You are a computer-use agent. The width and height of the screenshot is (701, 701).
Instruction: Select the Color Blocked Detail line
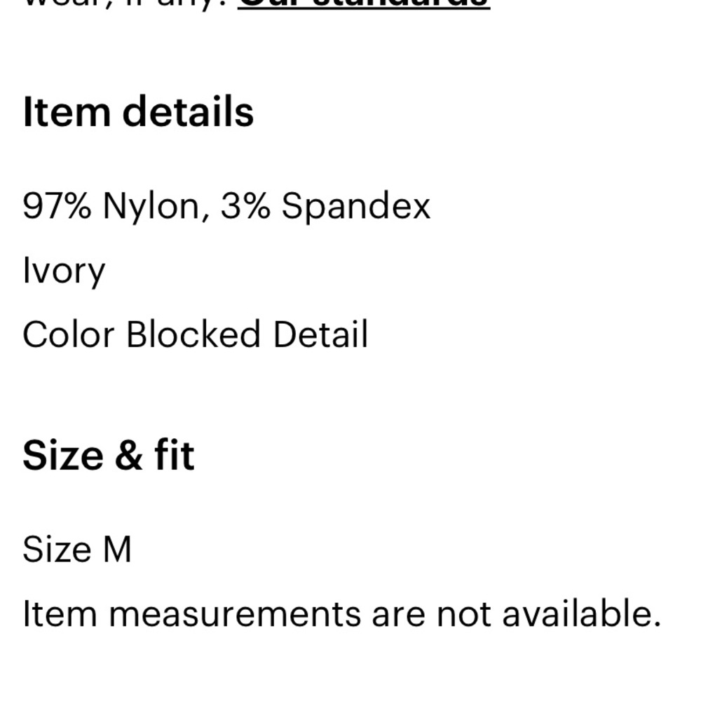point(196,334)
